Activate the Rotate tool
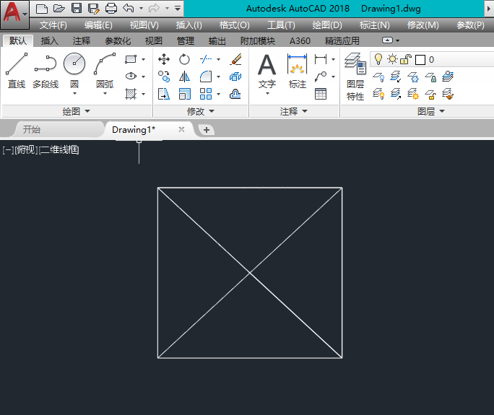Screen dimensions: 494x415 184,59
